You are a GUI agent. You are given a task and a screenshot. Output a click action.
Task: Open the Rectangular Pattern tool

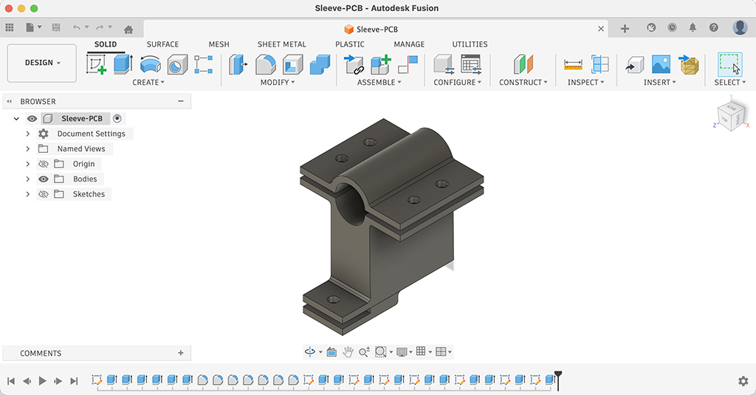pos(204,64)
